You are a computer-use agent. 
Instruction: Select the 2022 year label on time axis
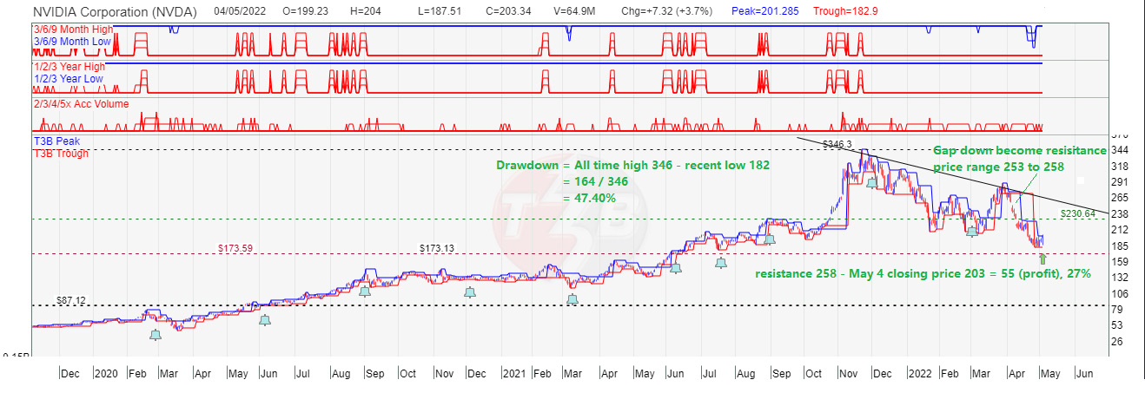point(921,374)
